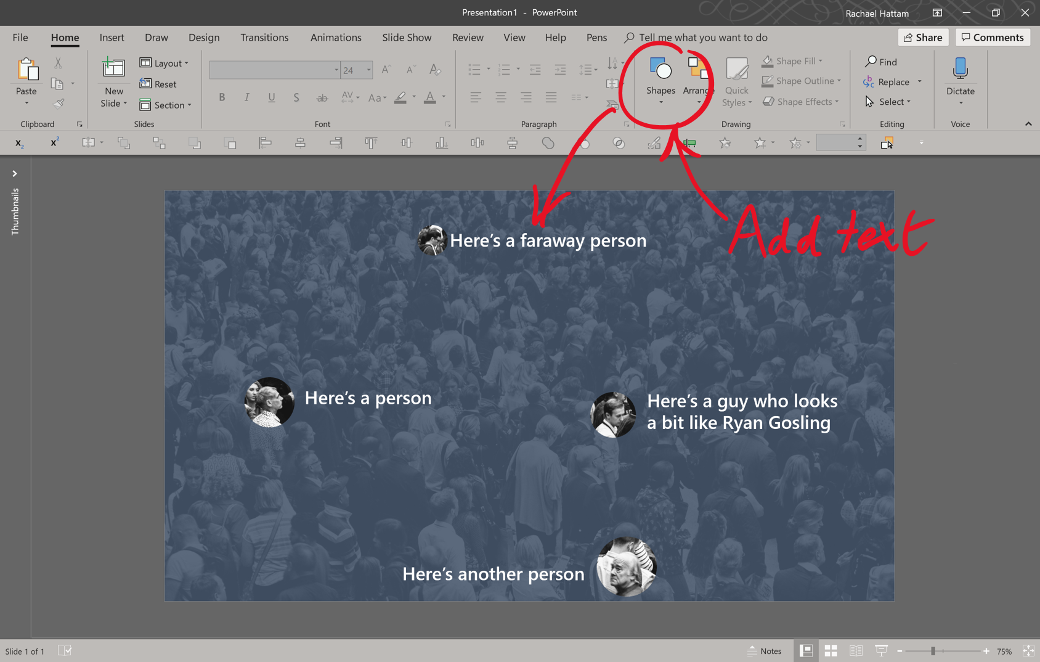1040x662 pixels.
Task: Switch to Slide Sorter view
Action: [x=831, y=651]
